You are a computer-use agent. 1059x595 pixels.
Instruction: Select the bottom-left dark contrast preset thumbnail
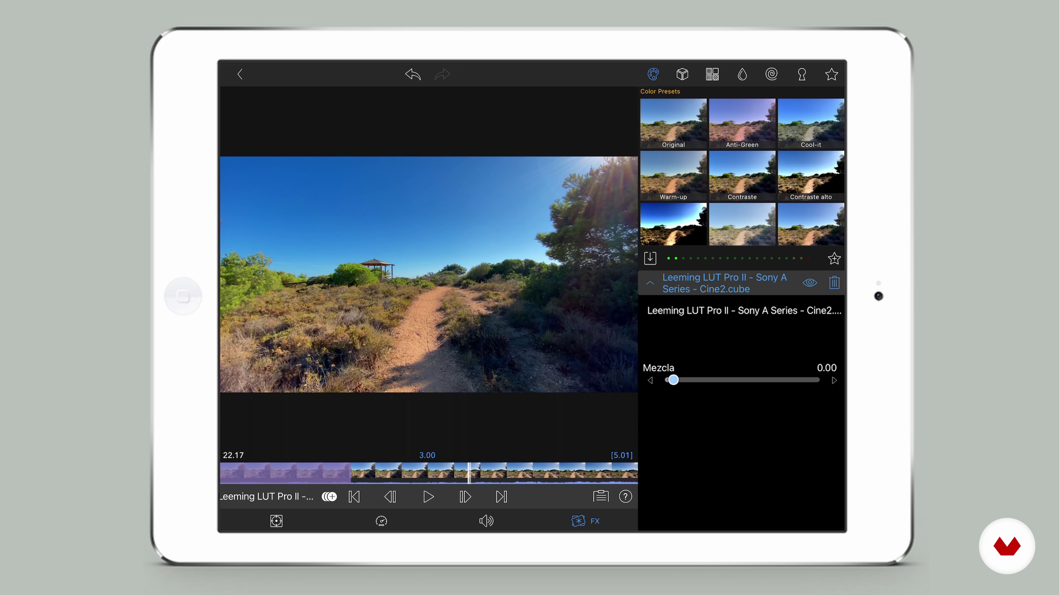tap(673, 224)
